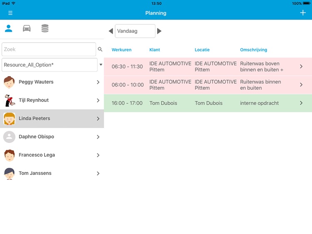Viewport: 312px width, 234px height.
Task: Click Francesco Lega avatar
Action: point(9,155)
